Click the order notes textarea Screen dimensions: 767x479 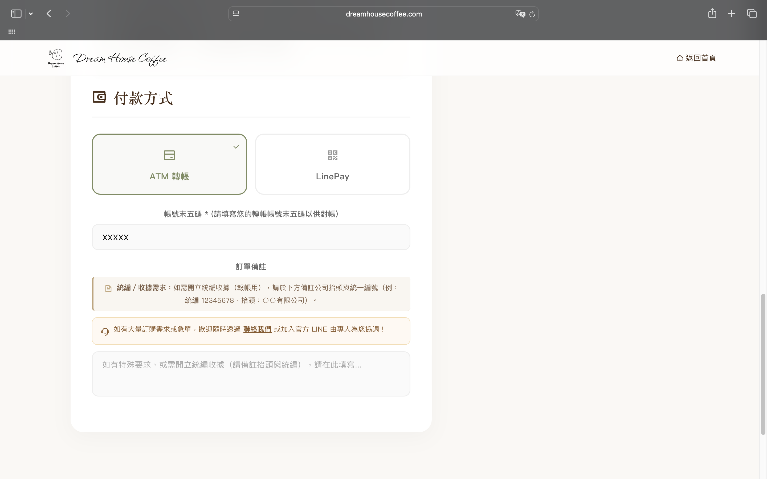pos(251,374)
